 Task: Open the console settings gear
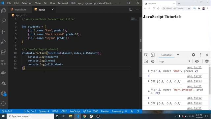pos(207,61)
